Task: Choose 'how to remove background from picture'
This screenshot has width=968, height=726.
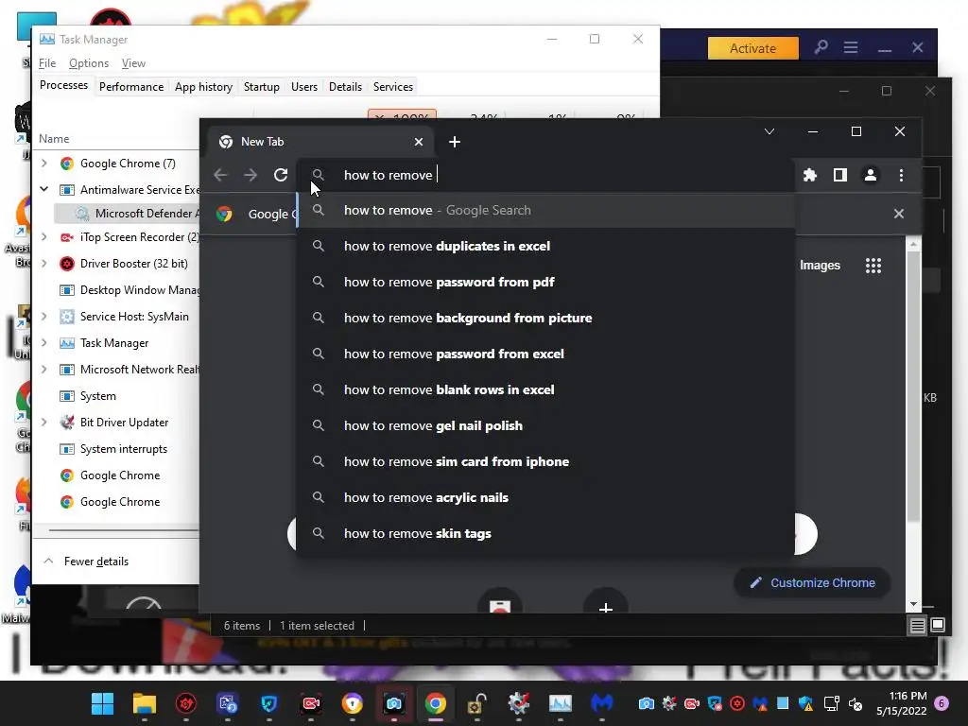Action: (x=545, y=318)
